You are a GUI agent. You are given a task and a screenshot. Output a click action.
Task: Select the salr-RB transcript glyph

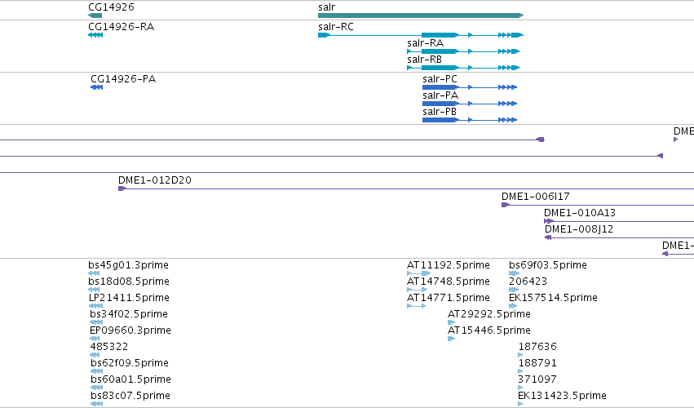(463, 68)
